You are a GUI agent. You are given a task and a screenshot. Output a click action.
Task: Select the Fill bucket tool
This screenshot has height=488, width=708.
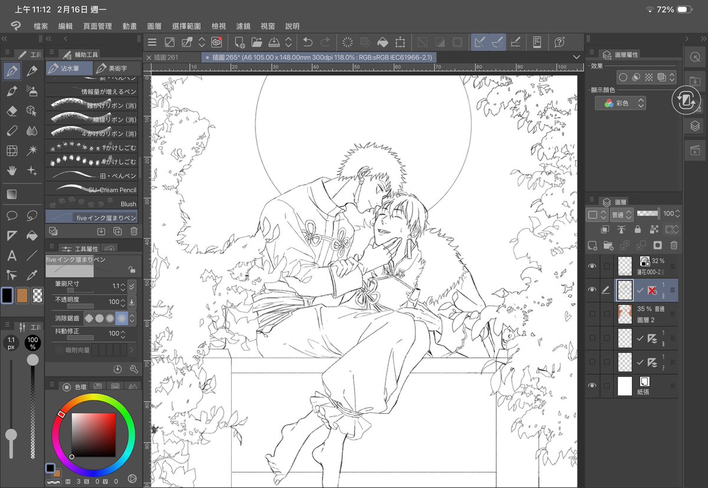(x=32, y=235)
